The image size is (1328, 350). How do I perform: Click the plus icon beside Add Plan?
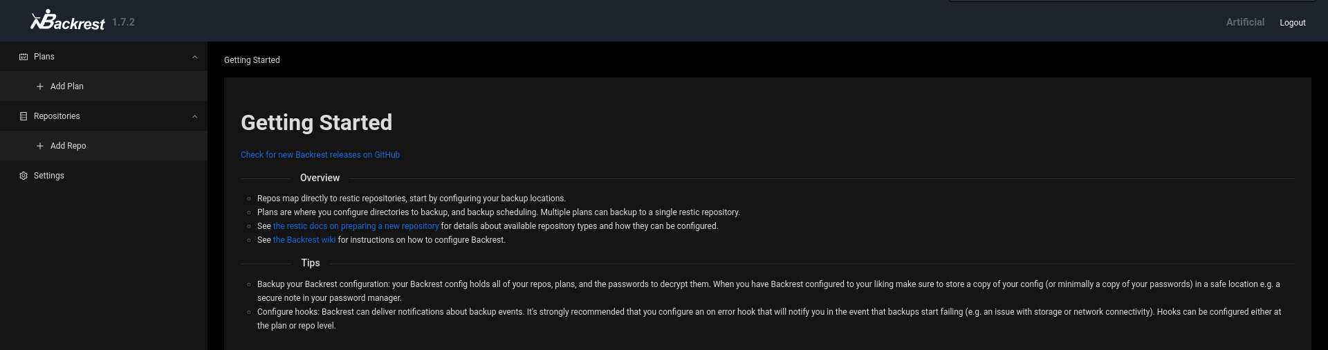40,86
